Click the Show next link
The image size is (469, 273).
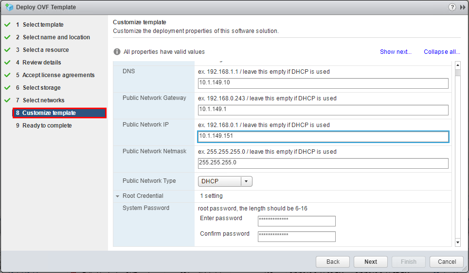[396, 52]
